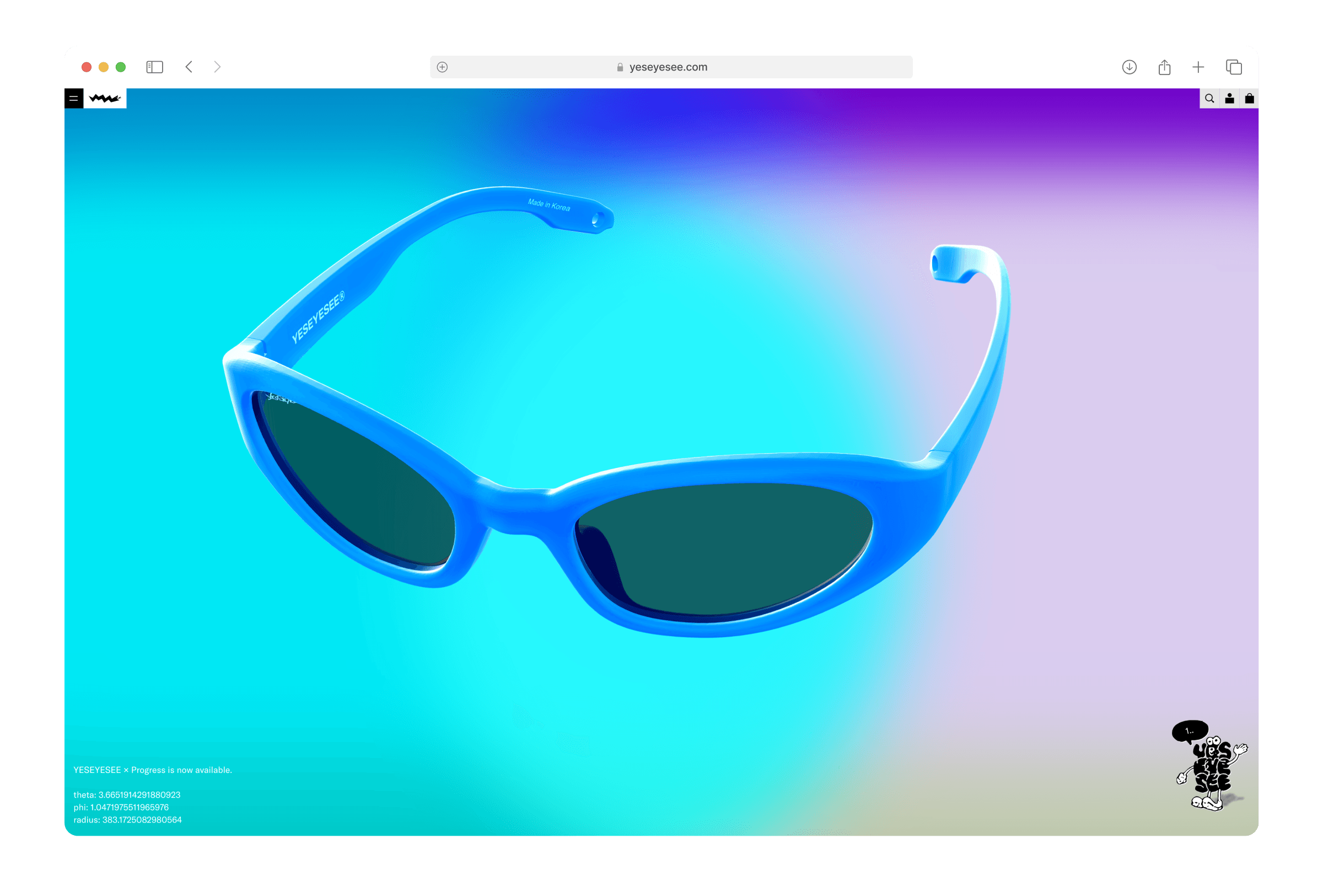Go forward to next page

click(218, 67)
